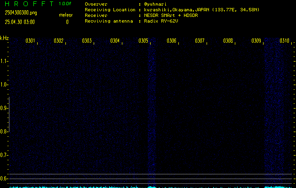The height and width of the screenshot is (188, 296).
Task: Click the Receiver label
Action: pos(96,15)
